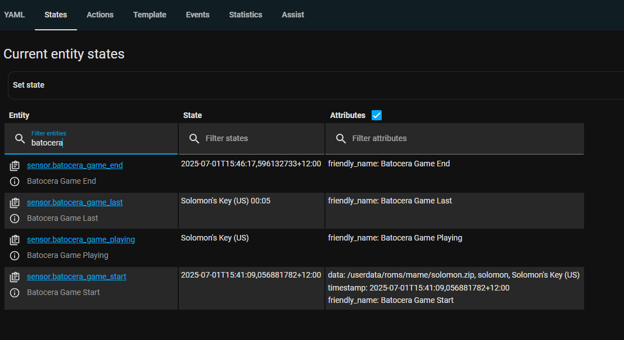Viewport: 624px width, 340px height.
Task: Copy entity ID for sensor.batocera_game_start
Action: pos(15,276)
